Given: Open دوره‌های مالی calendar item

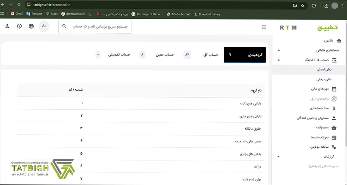Looking at the screenshot, I should [x=334, y=89].
